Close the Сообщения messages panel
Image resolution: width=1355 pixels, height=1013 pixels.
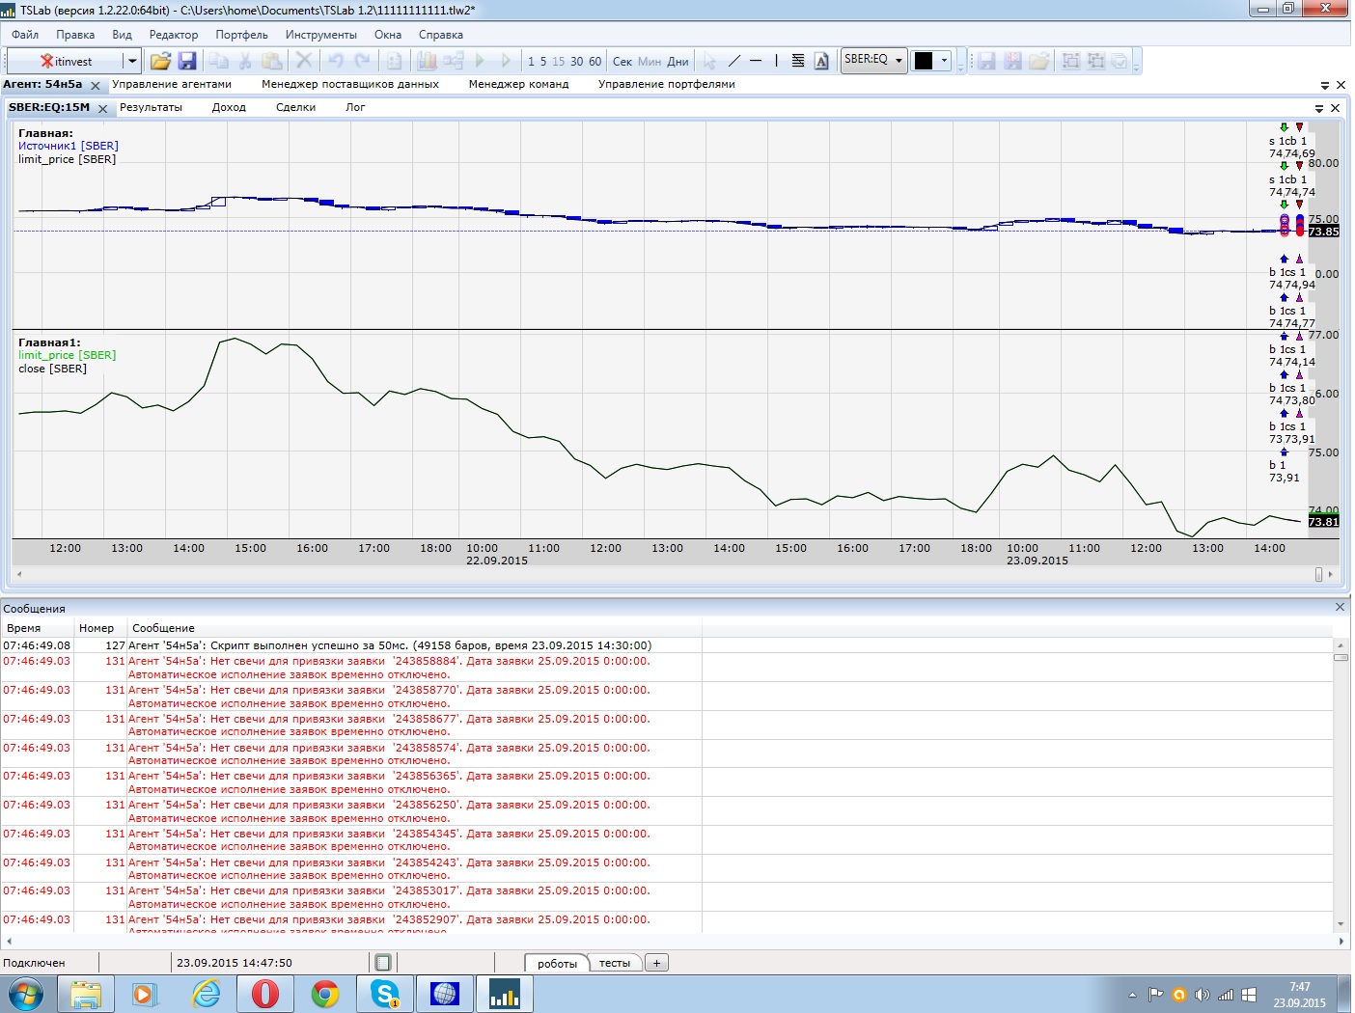tap(1340, 607)
